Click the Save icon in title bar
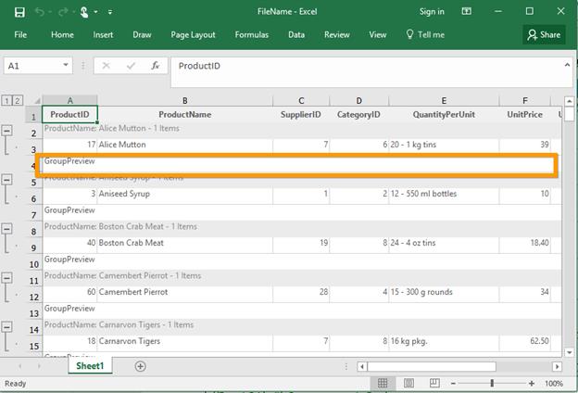Image resolution: width=578 pixels, height=393 pixels. [19, 12]
